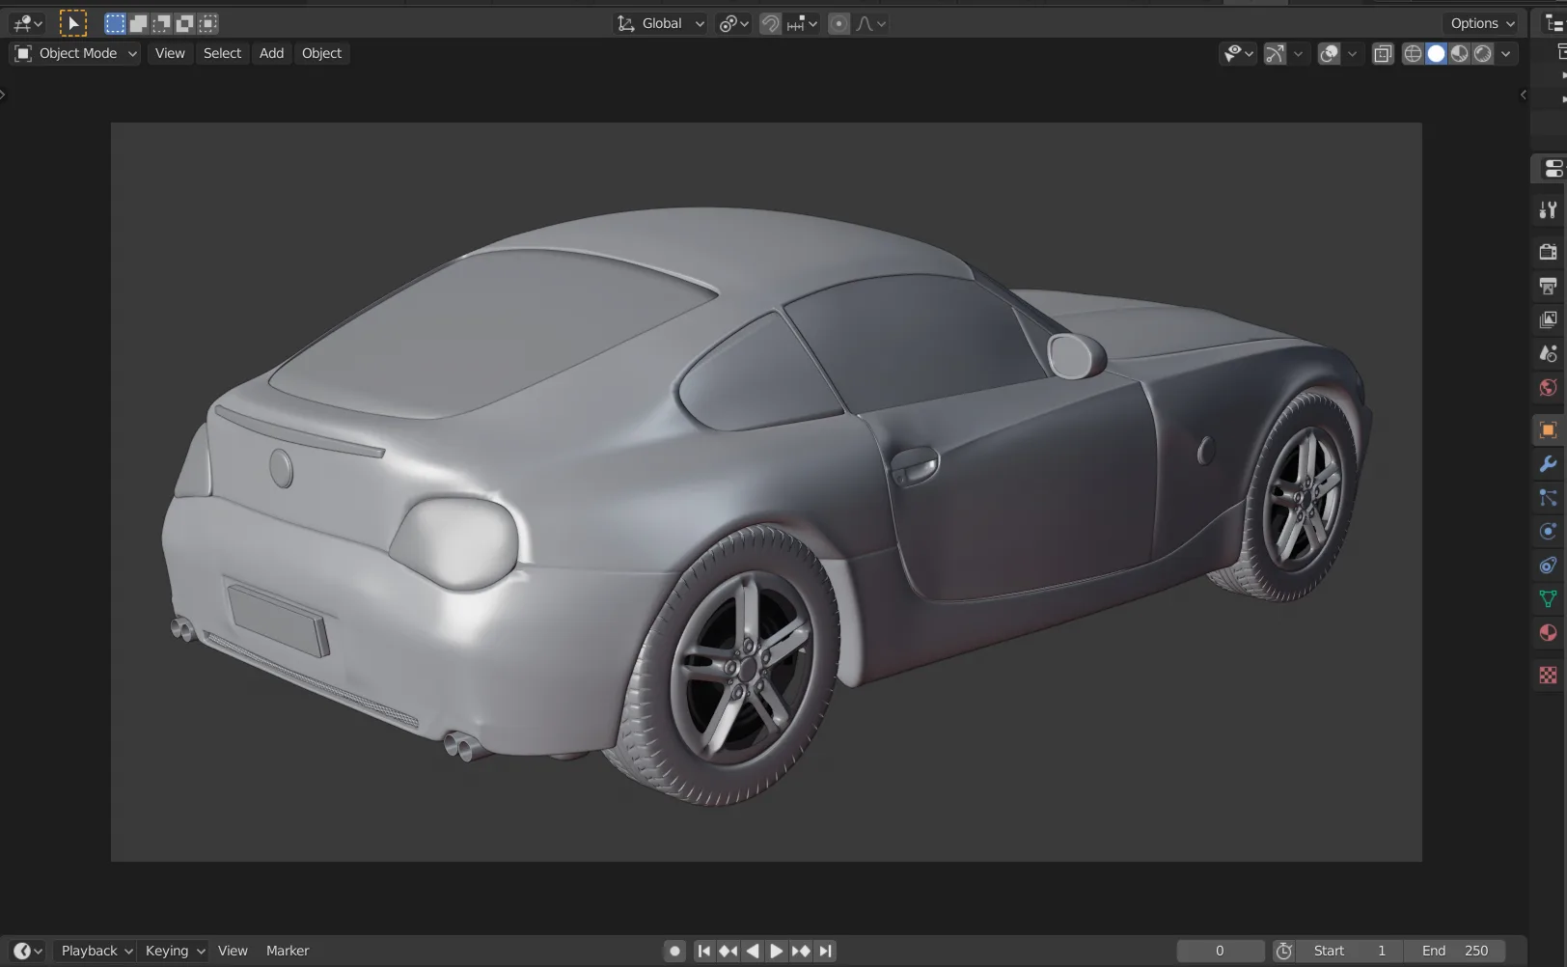Switch to Rendered viewport shading
This screenshot has width=1567, height=967.
click(x=1483, y=54)
